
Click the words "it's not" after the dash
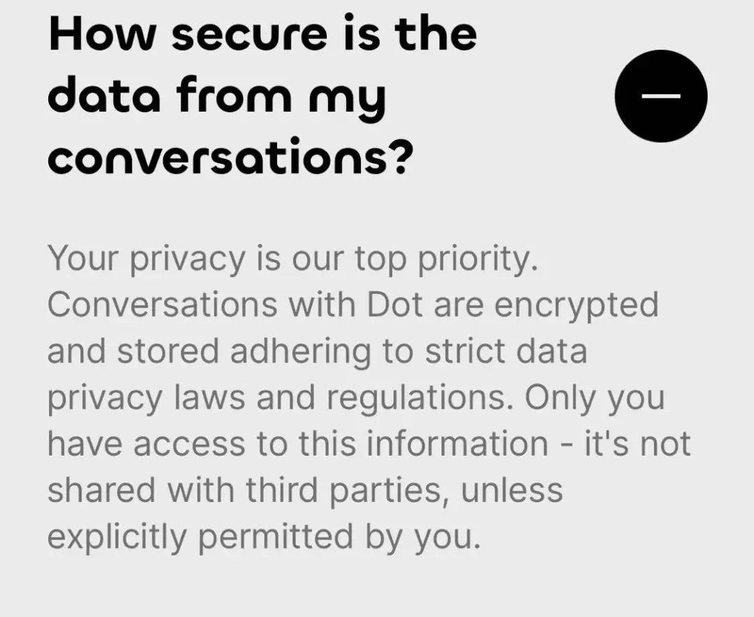point(637,443)
